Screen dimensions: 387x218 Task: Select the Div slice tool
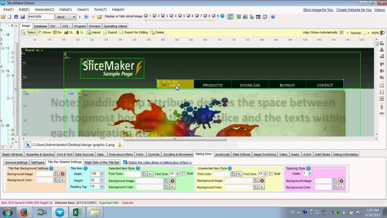pyautogui.click(x=57, y=32)
